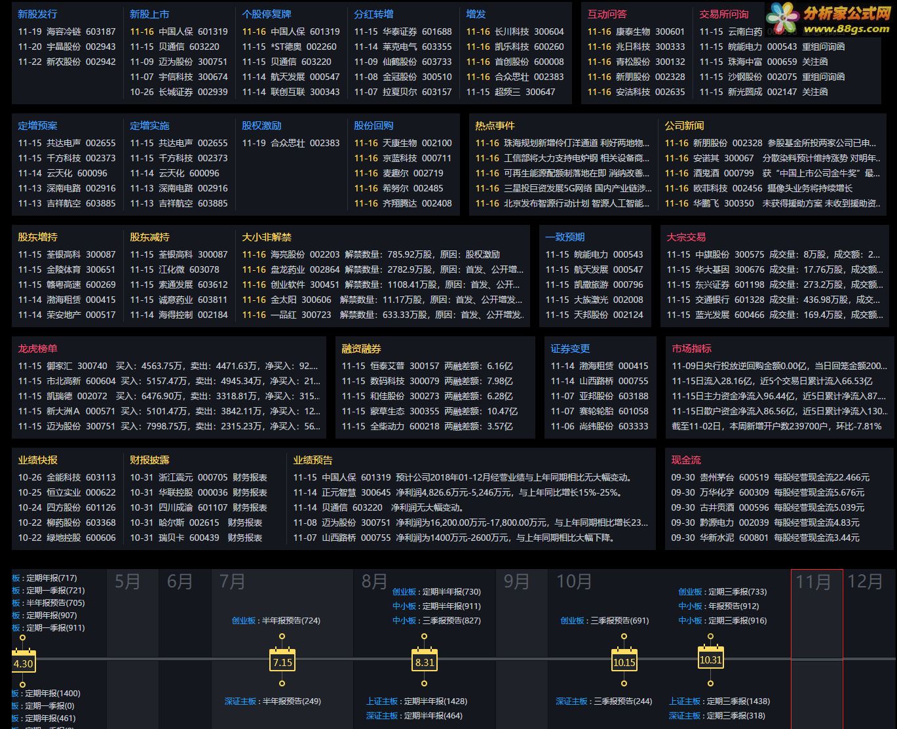Open the 新股发行 section header
This screenshot has width=897, height=729.
37,14
